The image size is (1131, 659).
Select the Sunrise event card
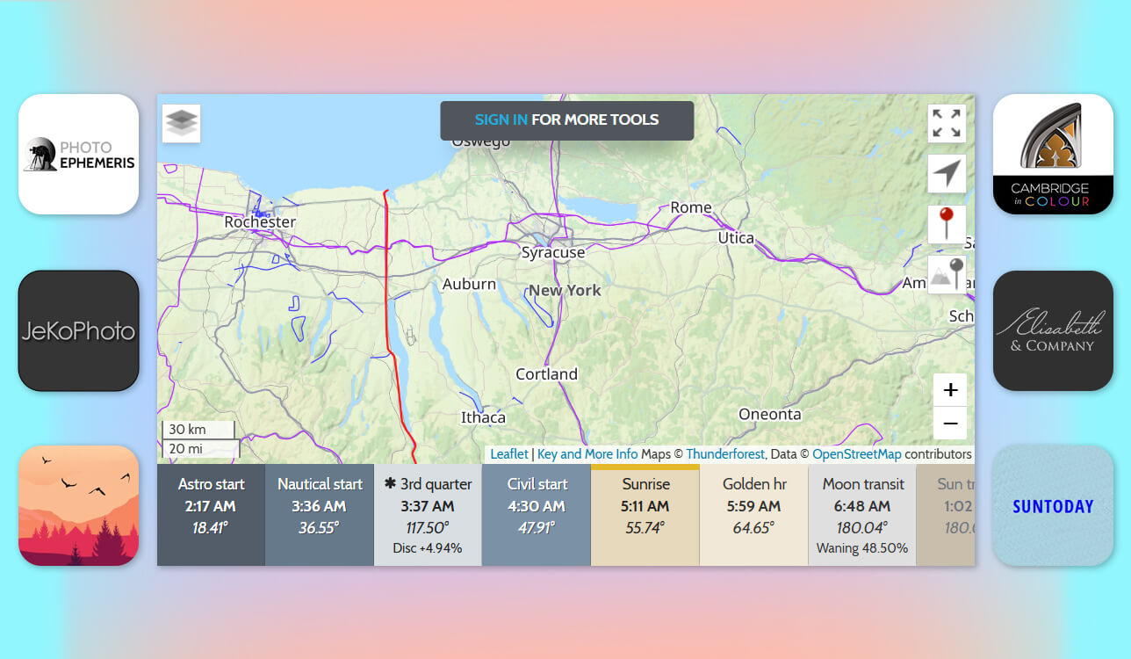point(645,515)
